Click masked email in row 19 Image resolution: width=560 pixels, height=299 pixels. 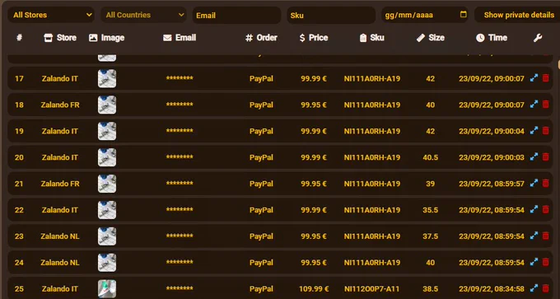coord(180,130)
